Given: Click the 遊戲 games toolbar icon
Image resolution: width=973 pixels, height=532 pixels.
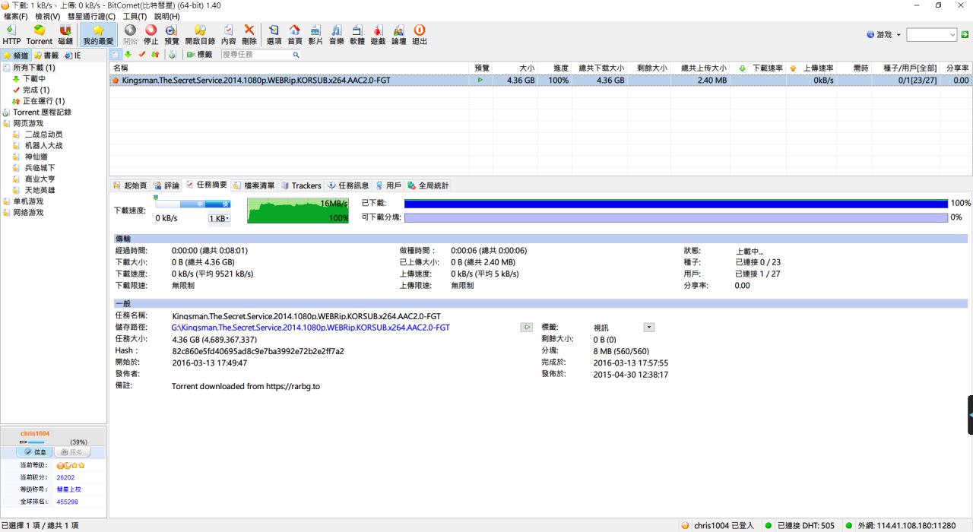Looking at the screenshot, I should pos(378,35).
